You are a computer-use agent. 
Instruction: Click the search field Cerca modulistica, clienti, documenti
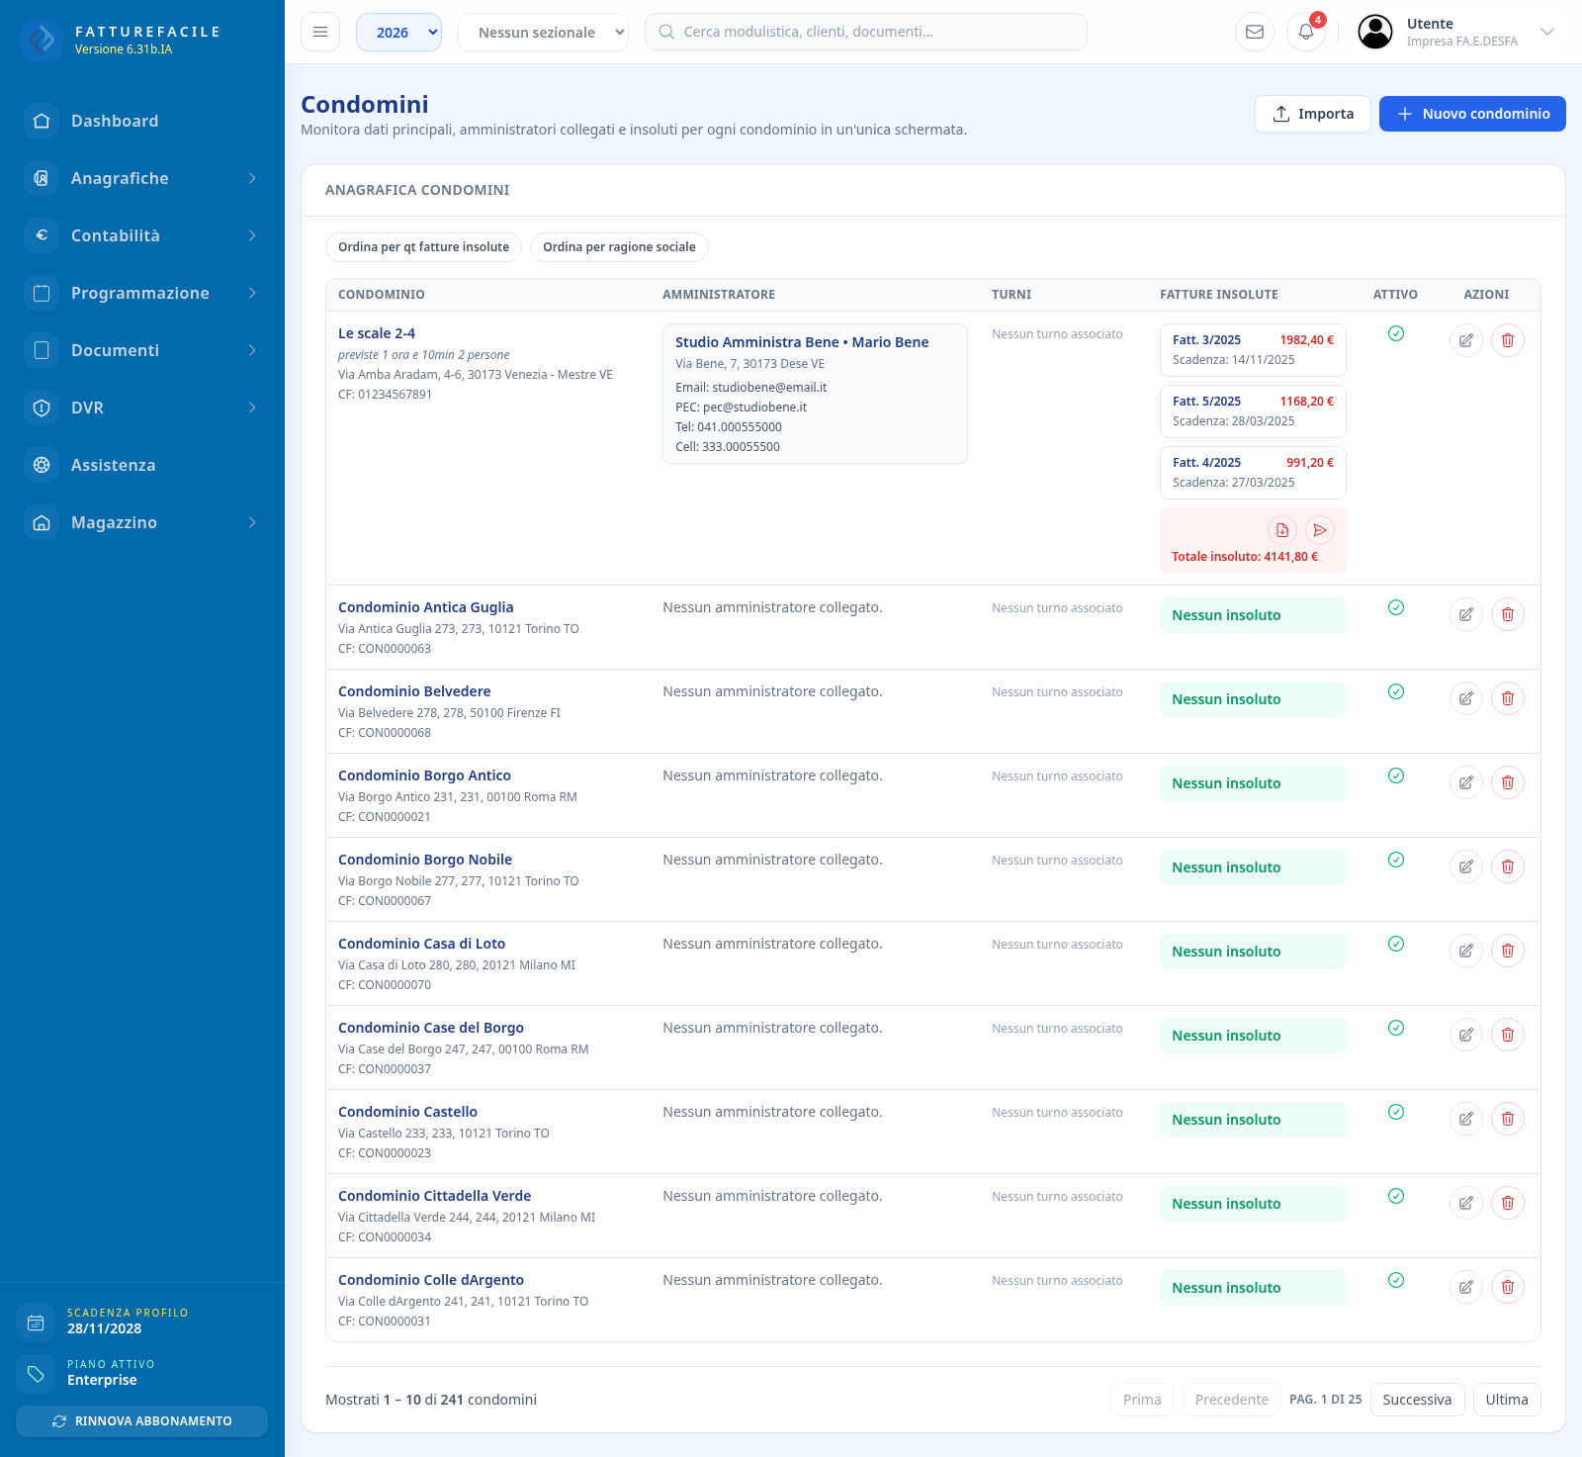pyautogui.click(x=866, y=32)
